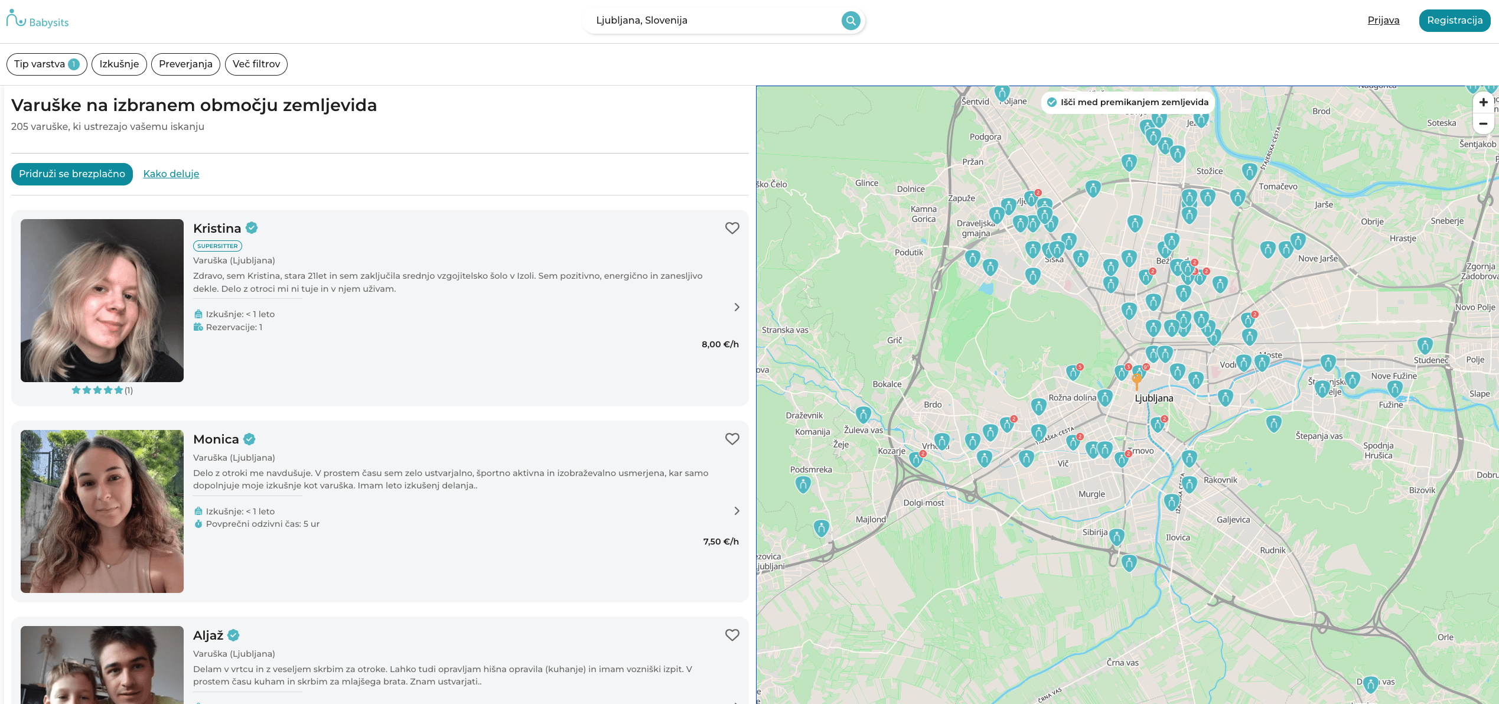Viewport: 1499px width, 704px height.
Task: Click the search magnifier button
Action: (x=850, y=21)
